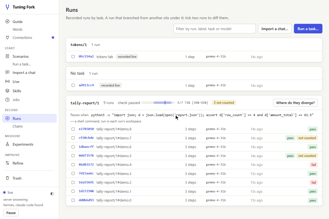Click the Skills layers icon

(7, 91)
